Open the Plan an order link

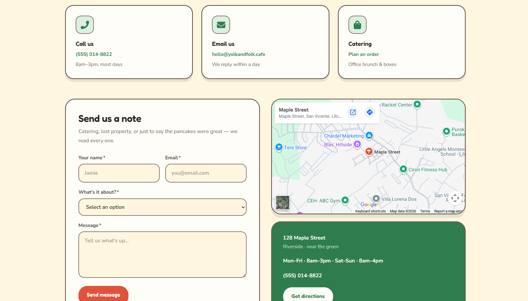point(364,54)
